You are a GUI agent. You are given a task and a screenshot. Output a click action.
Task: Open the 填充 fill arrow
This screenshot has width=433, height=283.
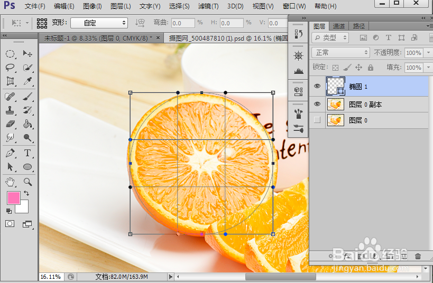428,67
